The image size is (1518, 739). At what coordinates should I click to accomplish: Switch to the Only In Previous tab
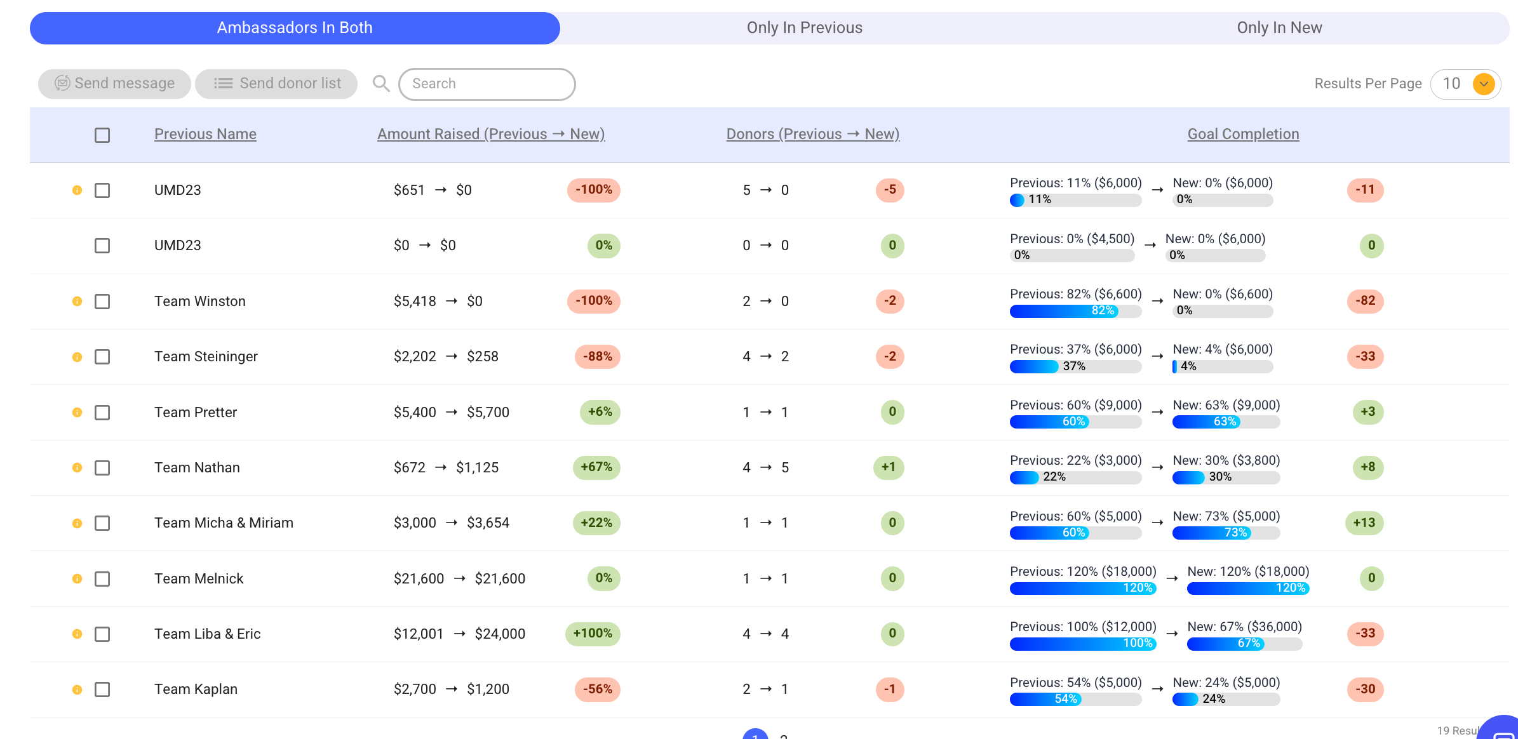[804, 28]
